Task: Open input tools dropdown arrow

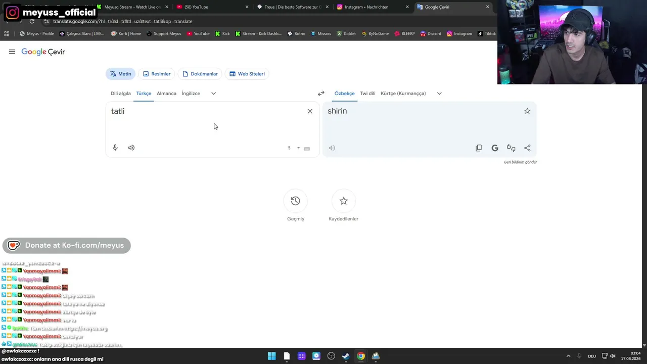Action: tap(298, 148)
